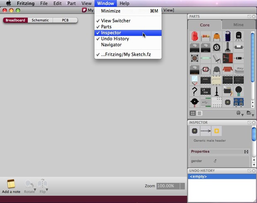Pick the tilted tilt-sensor part
Image resolution: width=257 pixels, height=203 pixels.
(x=216, y=58)
